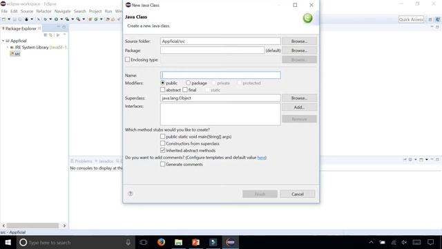Open the 'here' templates configuration link

click(261, 158)
